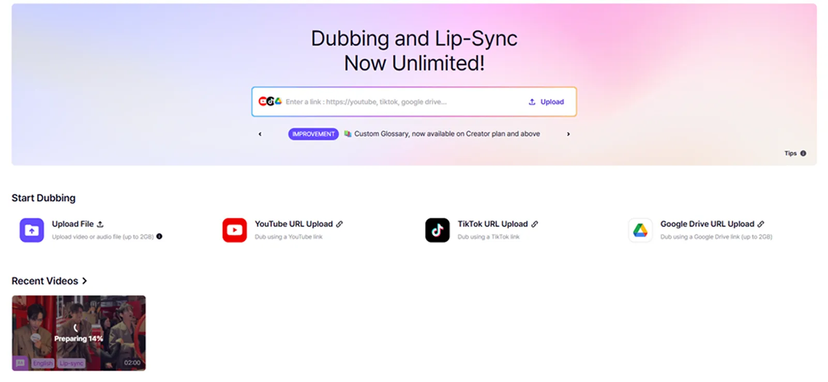Open the video thumbnail showing Preparing 14%
This screenshot has height=382, width=828.
pos(79,333)
